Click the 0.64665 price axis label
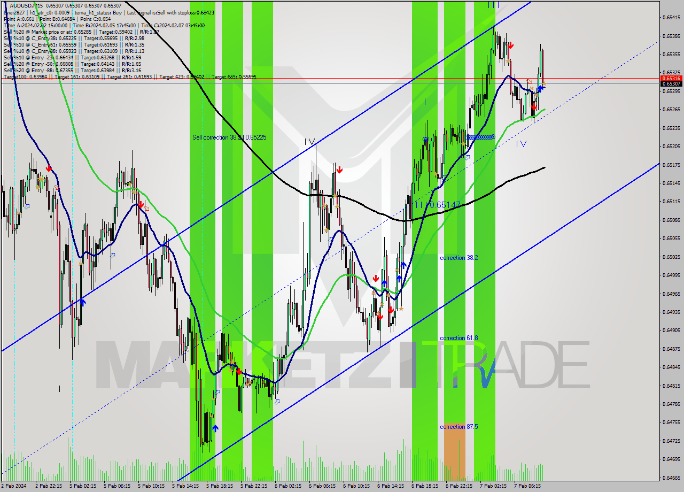Image resolution: width=684 pixels, height=492 pixels. pos(671,478)
